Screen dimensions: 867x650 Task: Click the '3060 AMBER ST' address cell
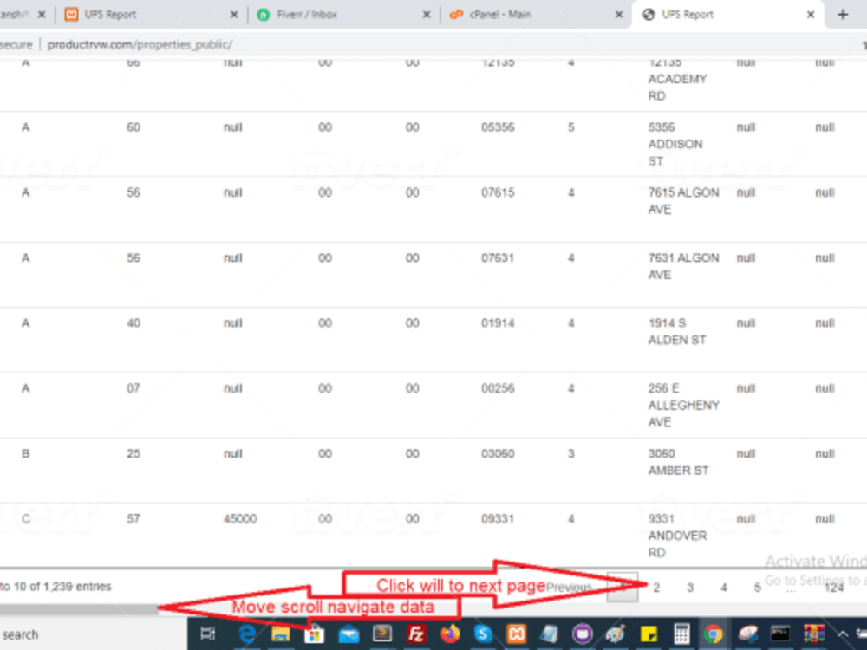(x=678, y=462)
